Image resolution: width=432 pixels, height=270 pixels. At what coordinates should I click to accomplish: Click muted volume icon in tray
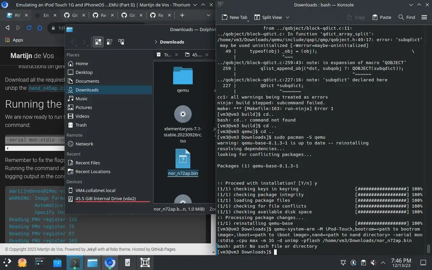(x=373, y=263)
